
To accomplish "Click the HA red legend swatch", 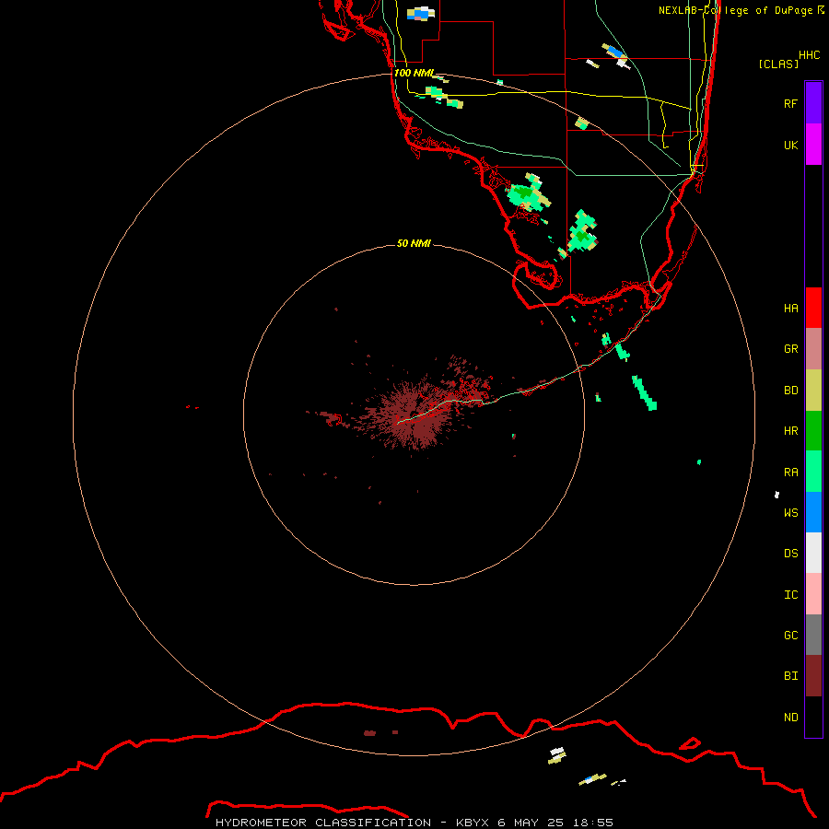I will tap(813, 308).
